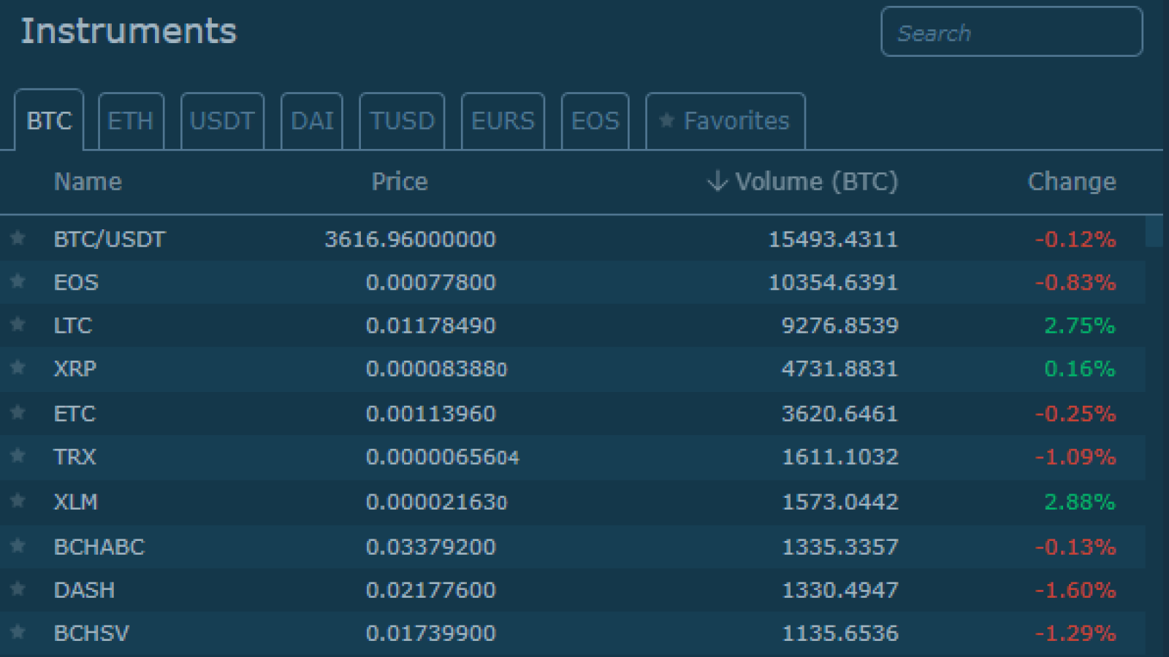Click volume 4731.8831
Screen dimensions: 1169x657
[x=840, y=369]
